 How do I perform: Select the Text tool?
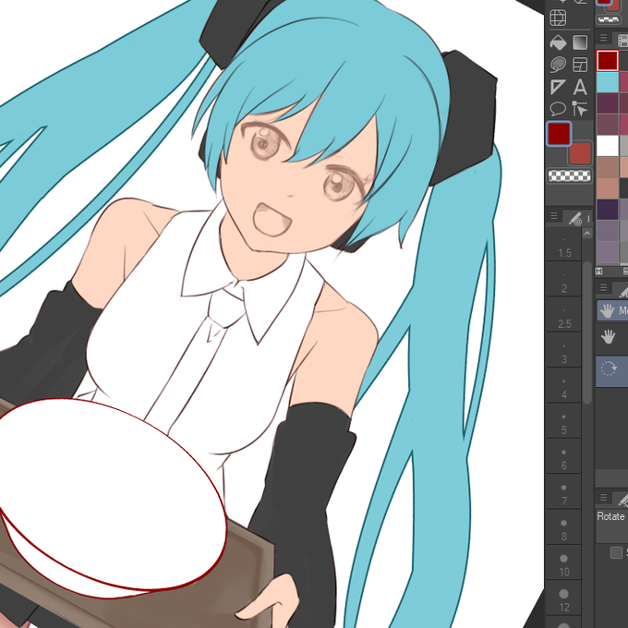(580, 87)
